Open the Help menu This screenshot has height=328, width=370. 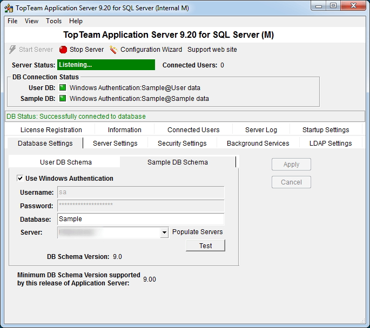76,21
